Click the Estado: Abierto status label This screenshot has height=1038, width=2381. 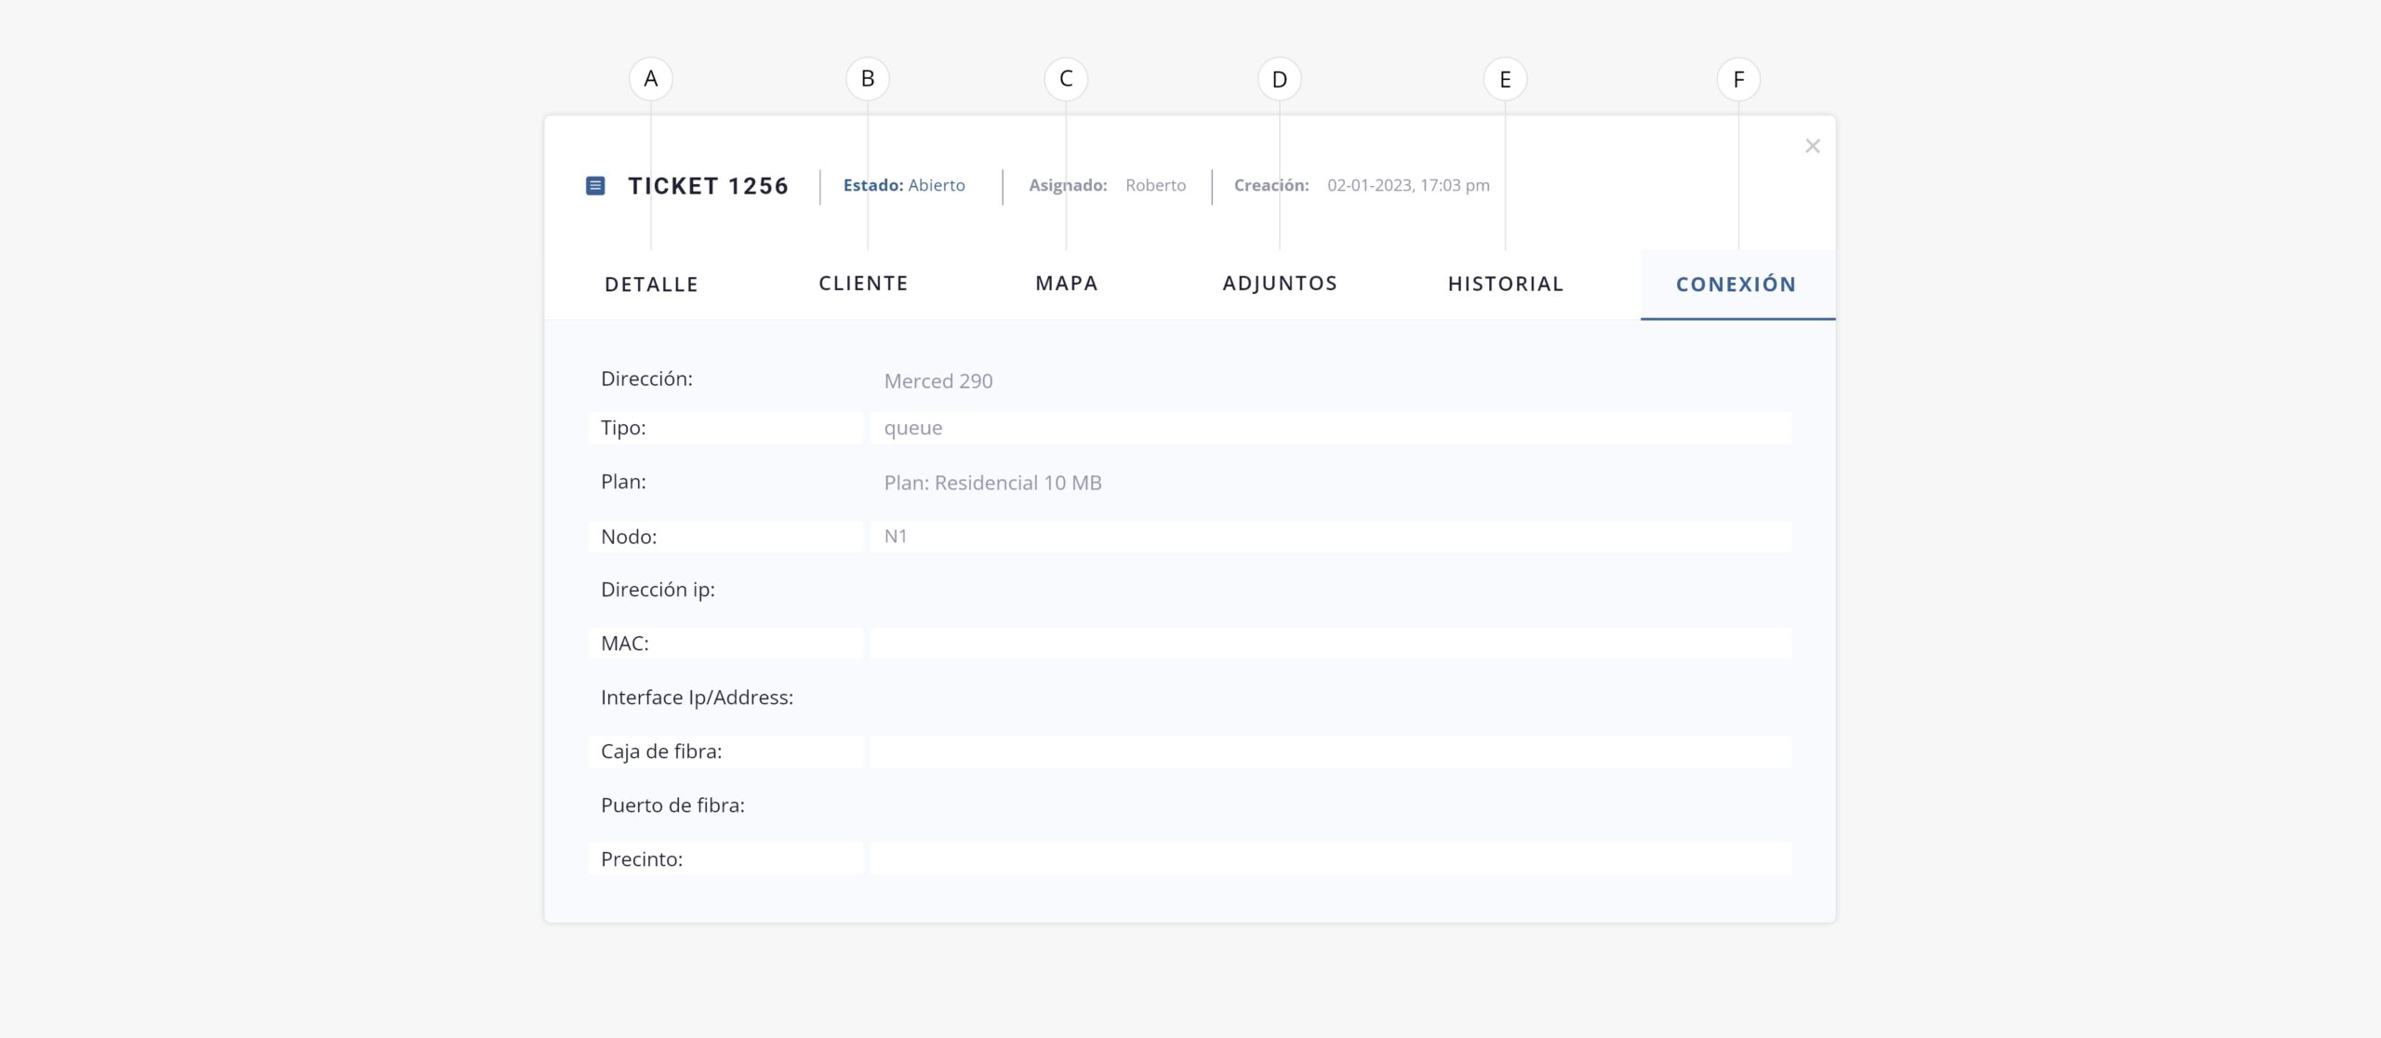(x=904, y=185)
